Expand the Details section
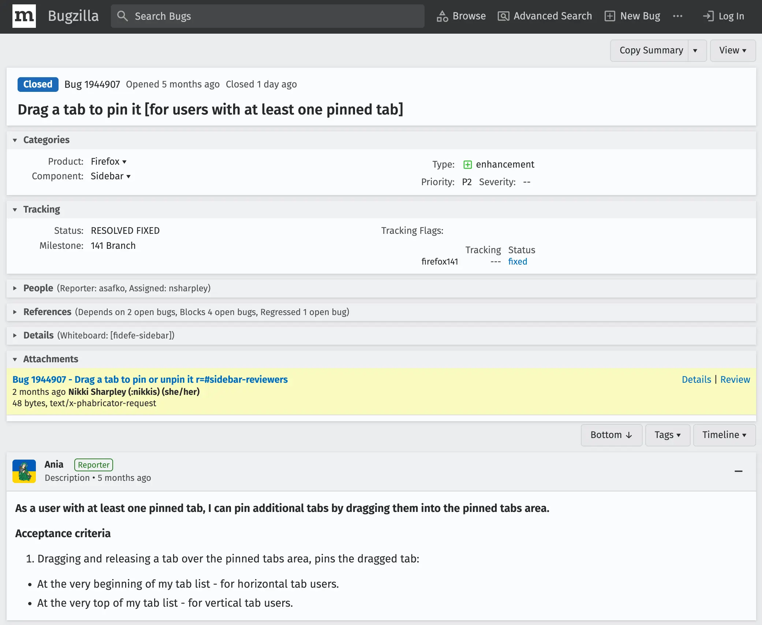This screenshot has height=625, width=762. click(x=15, y=336)
